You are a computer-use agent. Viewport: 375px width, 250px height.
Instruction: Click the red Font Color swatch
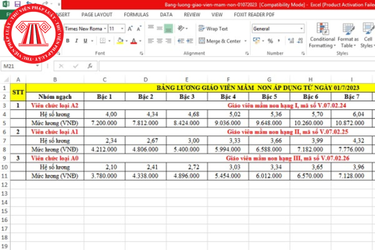[x=133, y=41]
